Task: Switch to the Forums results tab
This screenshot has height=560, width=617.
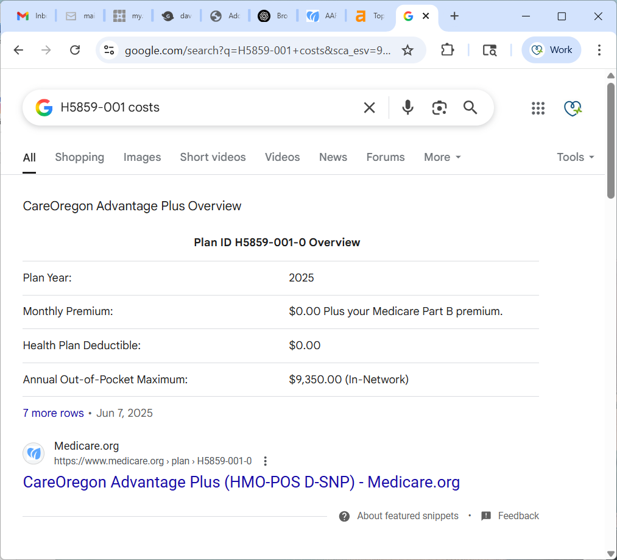Action: [x=385, y=157]
